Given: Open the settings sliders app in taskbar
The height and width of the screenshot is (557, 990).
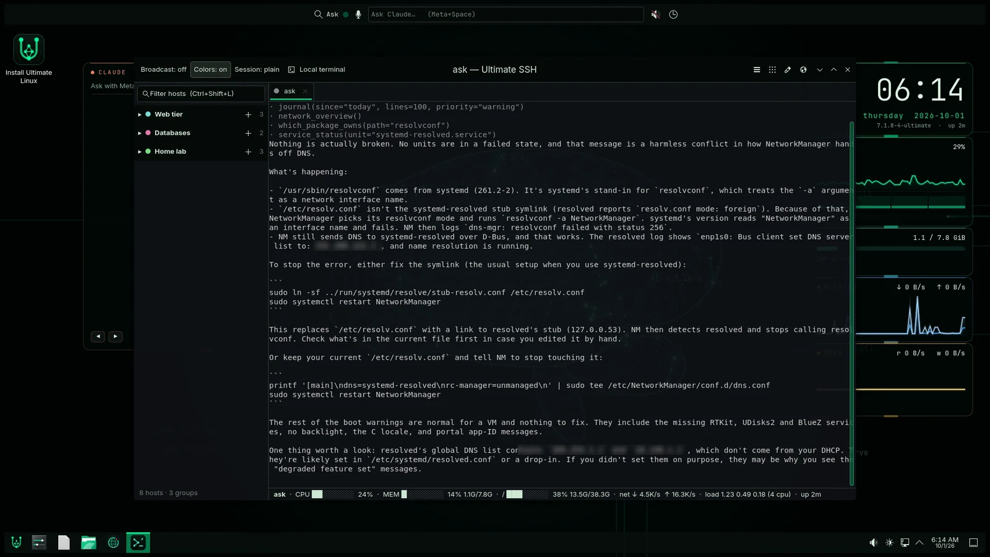Looking at the screenshot, I should pyautogui.click(x=39, y=543).
